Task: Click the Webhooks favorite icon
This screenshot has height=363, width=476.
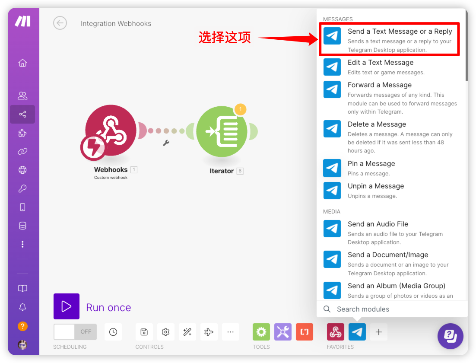Action: [x=336, y=332]
